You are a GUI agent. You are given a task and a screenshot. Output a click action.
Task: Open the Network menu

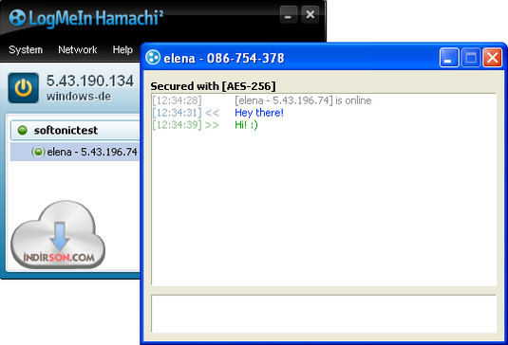(78, 50)
